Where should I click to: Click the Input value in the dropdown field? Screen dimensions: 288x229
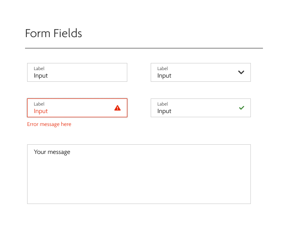[164, 76]
